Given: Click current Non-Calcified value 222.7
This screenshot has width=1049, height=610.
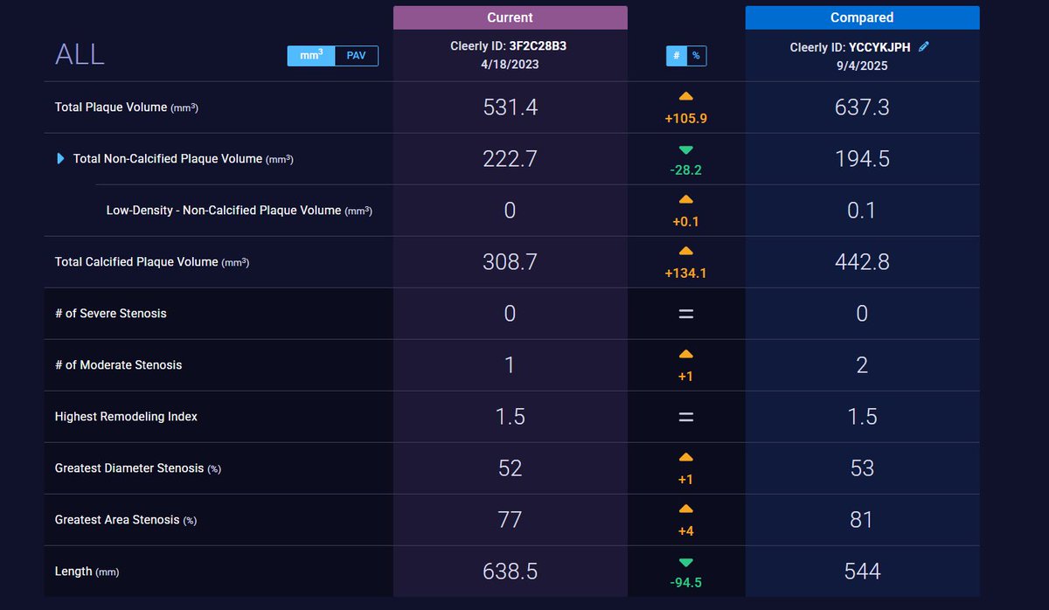Looking at the screenshot, I should [x=510, y=159].
